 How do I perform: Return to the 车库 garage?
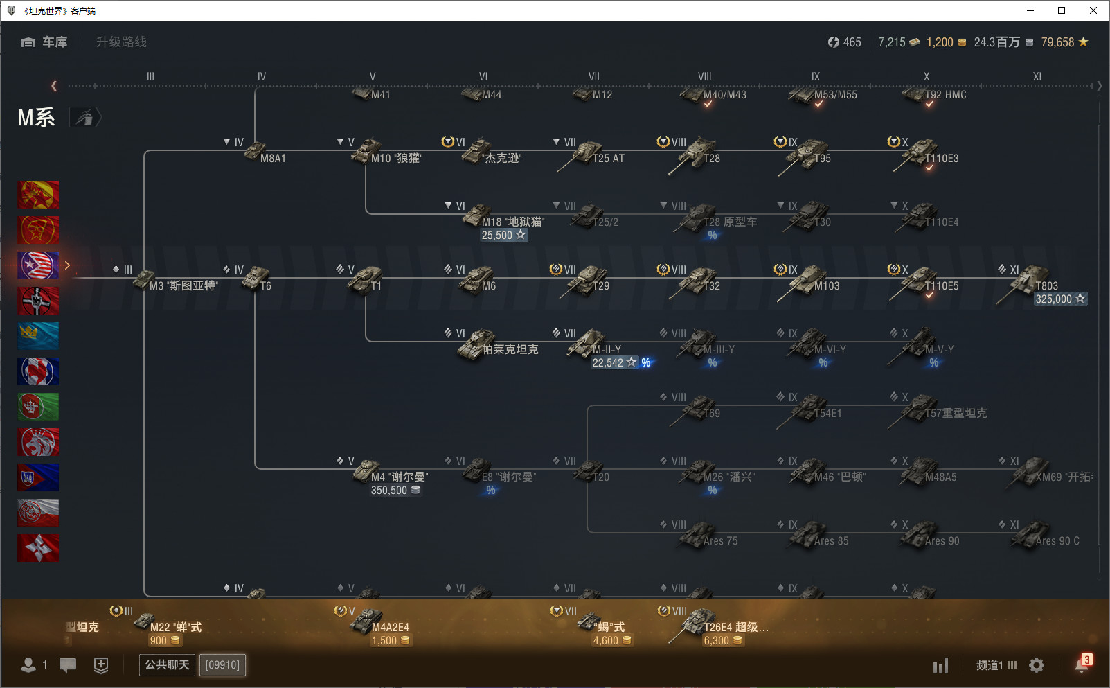point(44,42)
